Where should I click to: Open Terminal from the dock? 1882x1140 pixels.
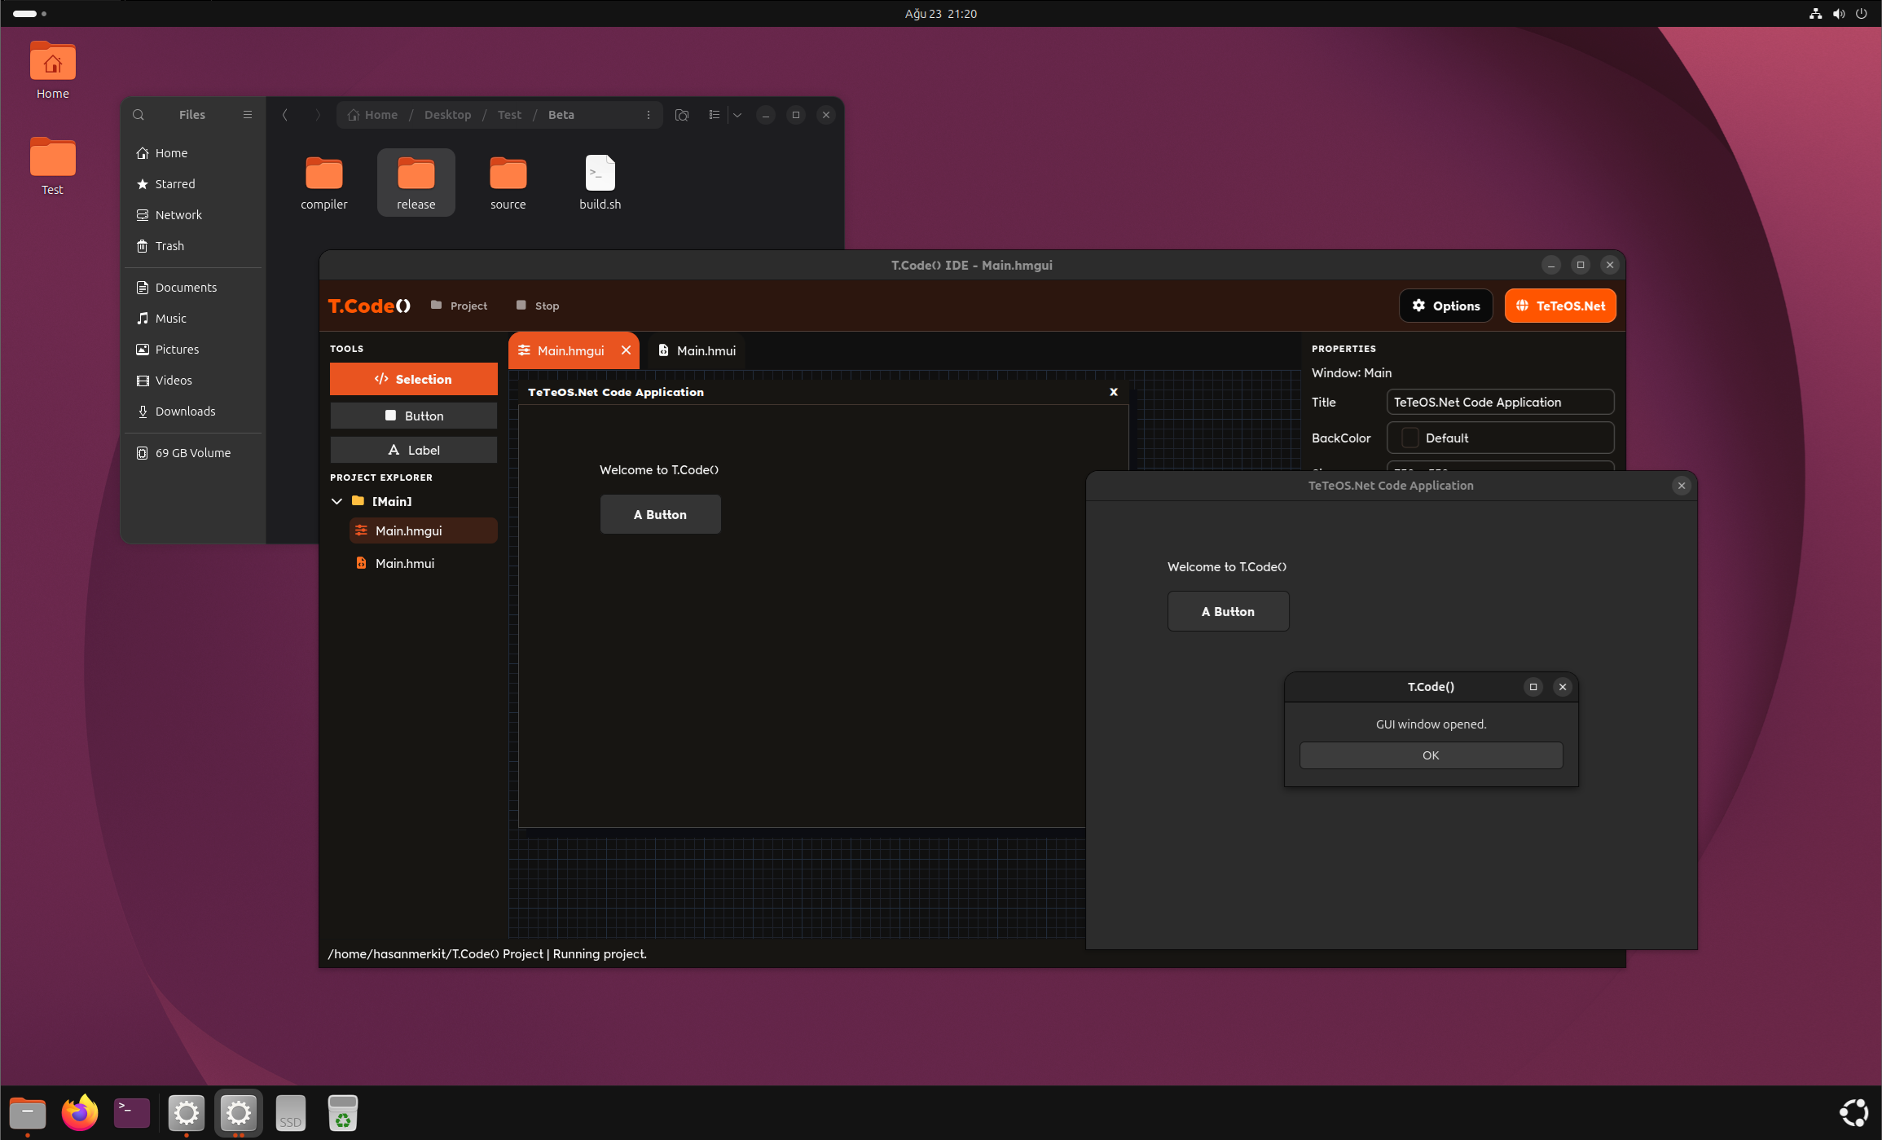coord(132,1113)
